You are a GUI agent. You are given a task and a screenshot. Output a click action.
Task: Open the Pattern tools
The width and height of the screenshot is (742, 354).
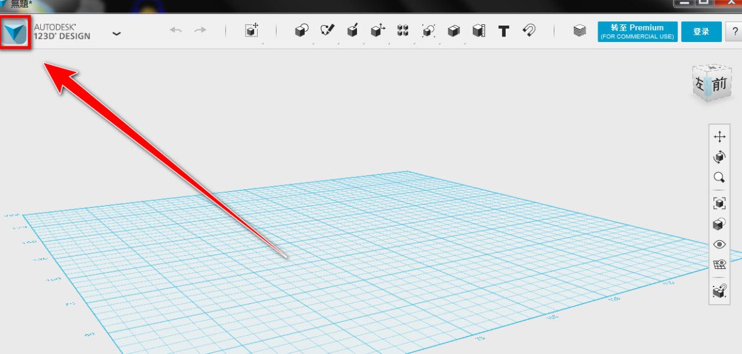pyautogui.click(x=403, y=30)
